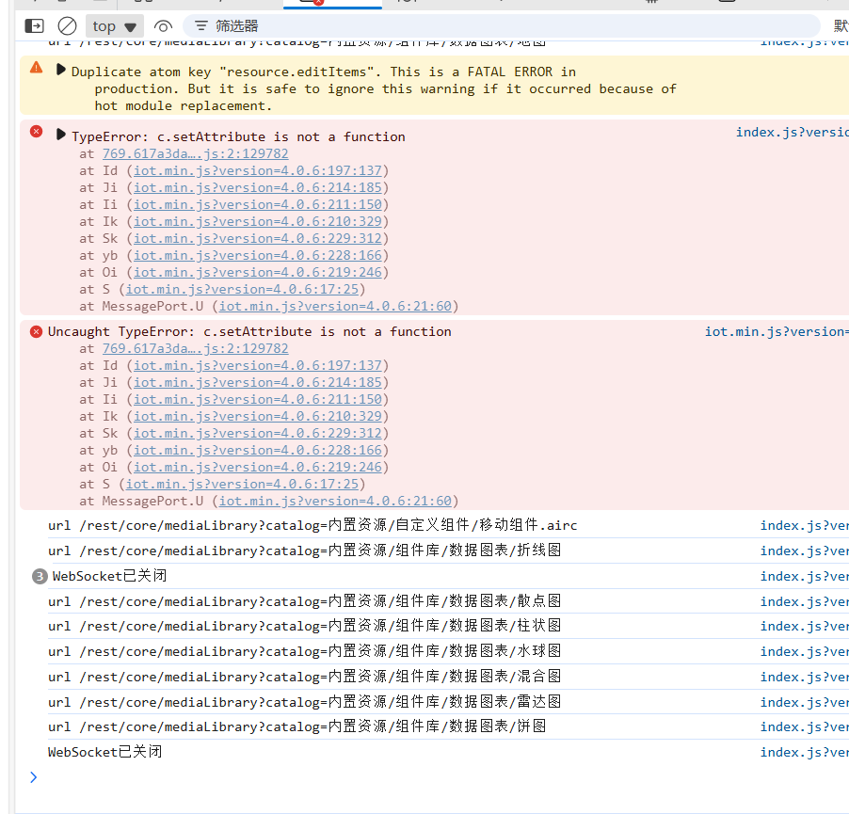
Task: Open index.js link on 饼图 row
Action: point(804,726)
